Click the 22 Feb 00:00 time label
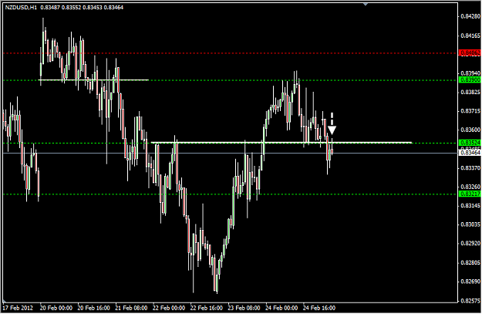 169,308
